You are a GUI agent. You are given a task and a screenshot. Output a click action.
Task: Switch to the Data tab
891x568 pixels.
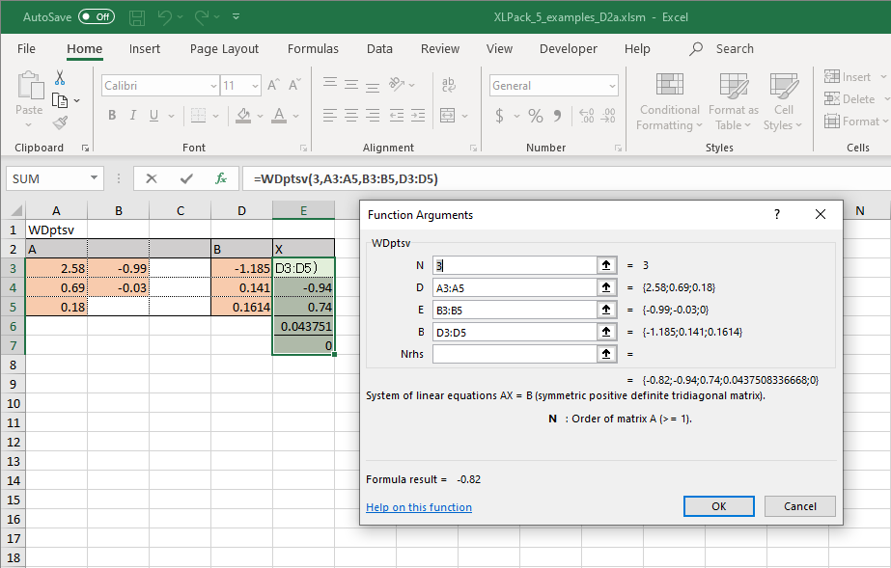tap(379, 49)
